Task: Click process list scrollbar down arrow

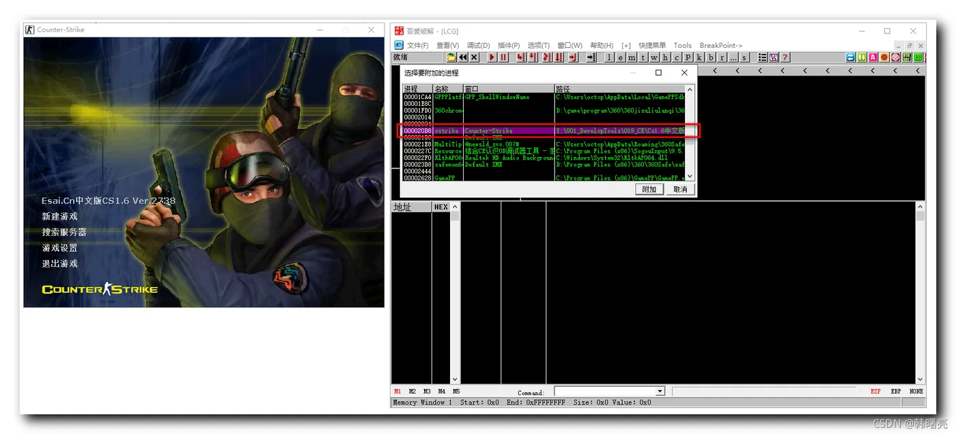Action: point(690,177)
